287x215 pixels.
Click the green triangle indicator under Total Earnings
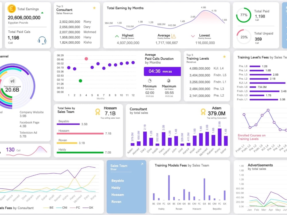[x=42, y=13]
